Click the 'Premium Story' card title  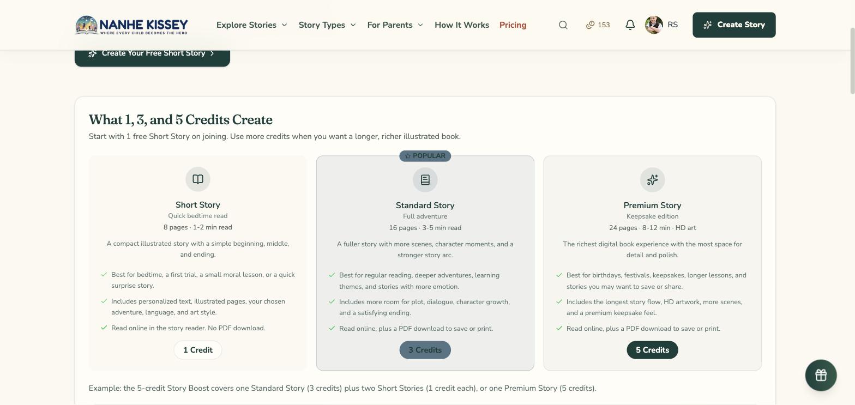click(x=652, y=205)
